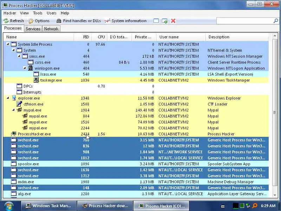This screenshot has width=281, height=211.
Task: Select the Processes tab
Action: (13, 28)
